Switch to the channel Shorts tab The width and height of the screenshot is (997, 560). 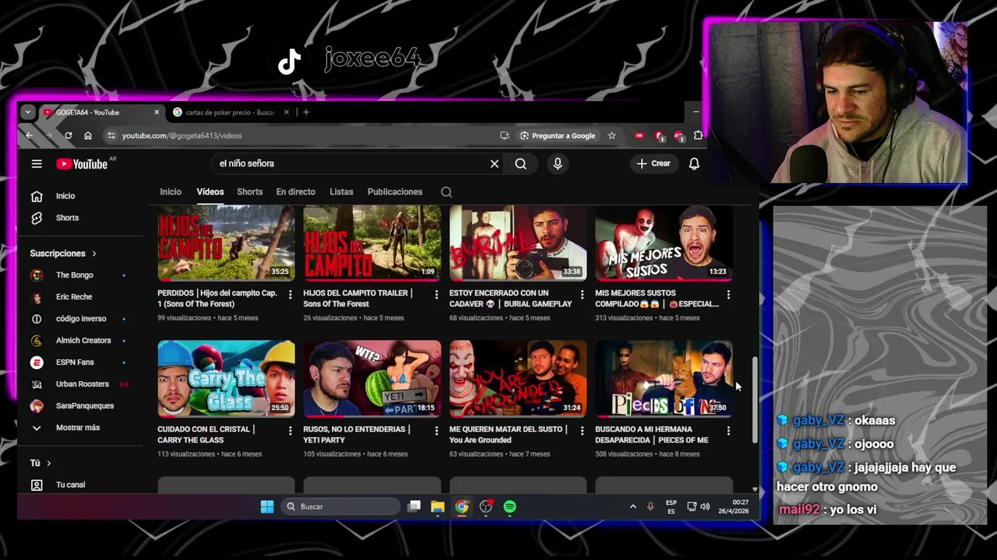click(250, 192)
